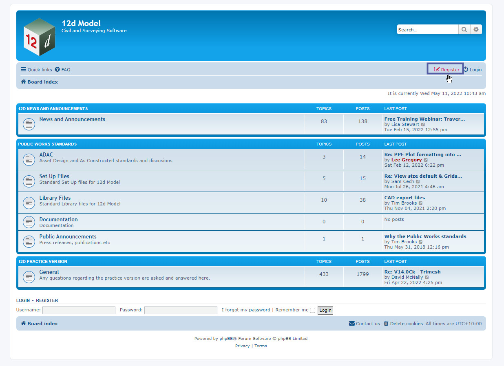Viewport: 504px width, 366px height.
Task: Click the home icon beside the top Board index
Action: [x=24, y=82]
